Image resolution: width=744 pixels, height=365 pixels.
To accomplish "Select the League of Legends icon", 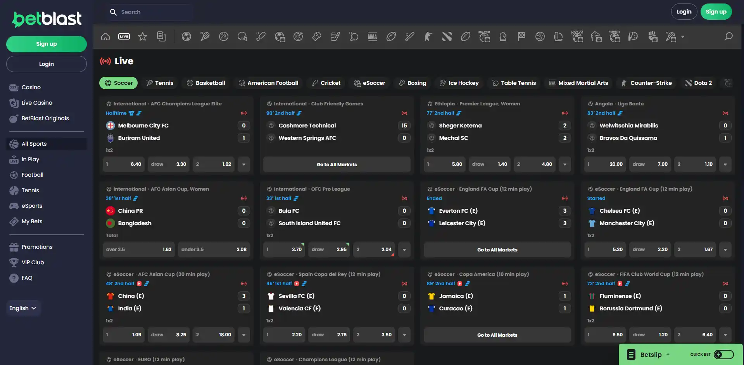I will pyautogui.click(x=559, y=36).
